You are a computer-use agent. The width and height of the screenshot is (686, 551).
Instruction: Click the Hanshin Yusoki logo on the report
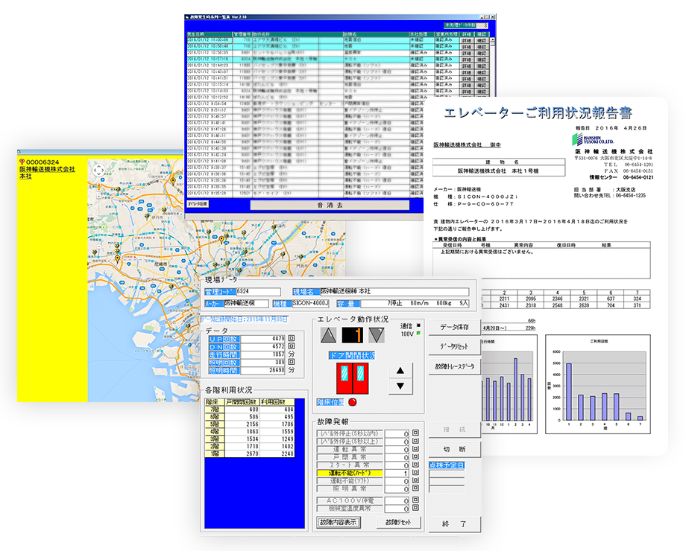point(593,139)
